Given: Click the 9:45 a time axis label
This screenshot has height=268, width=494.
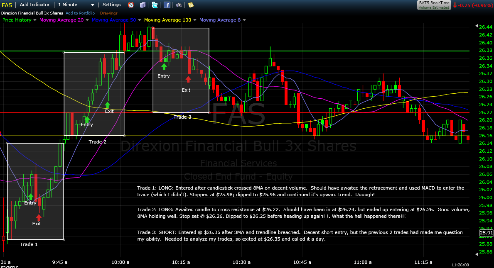Looking at the screenshot, I should coord(59,262).
